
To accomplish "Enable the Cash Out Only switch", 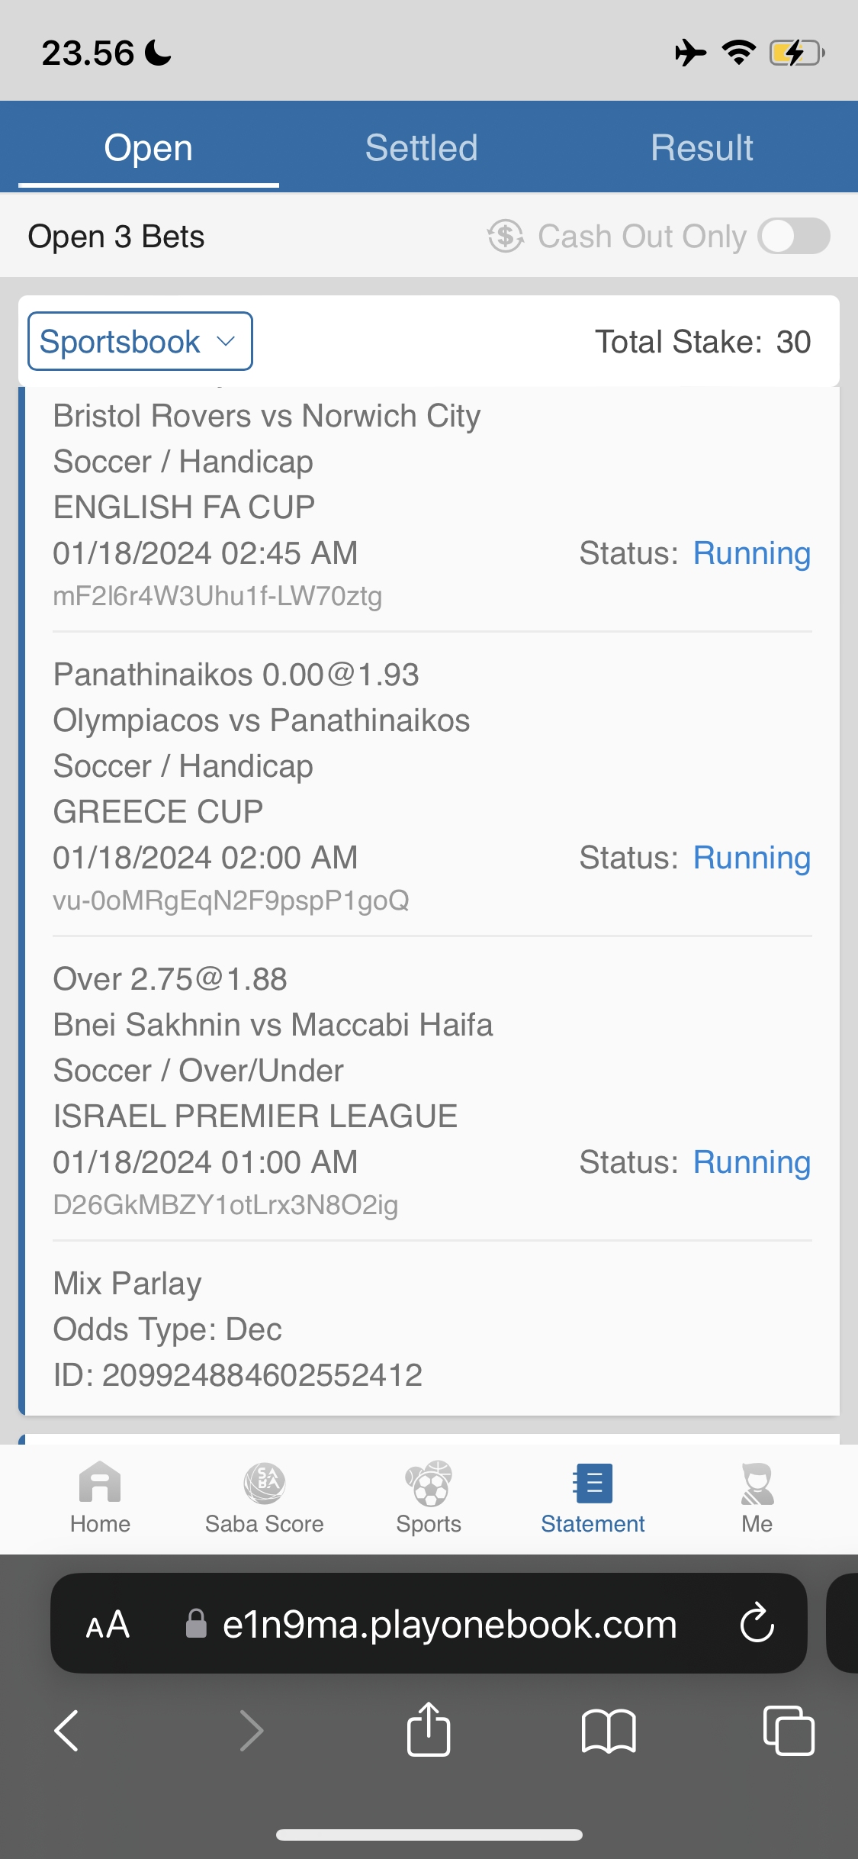I will [793, 236].
